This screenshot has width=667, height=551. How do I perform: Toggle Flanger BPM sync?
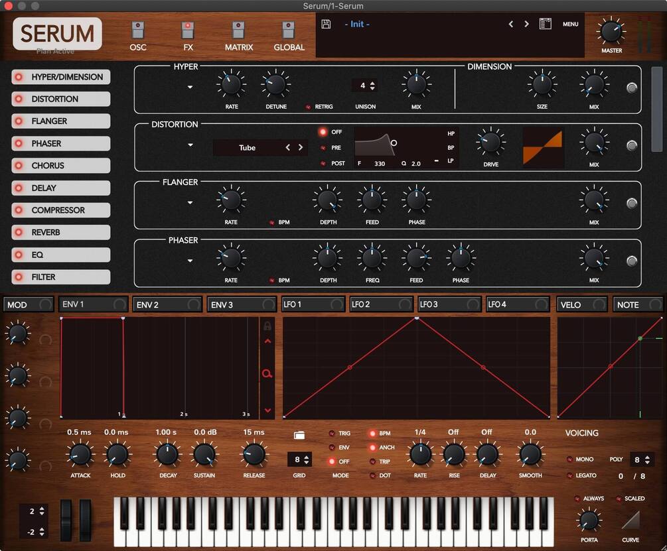click(271, 223)
